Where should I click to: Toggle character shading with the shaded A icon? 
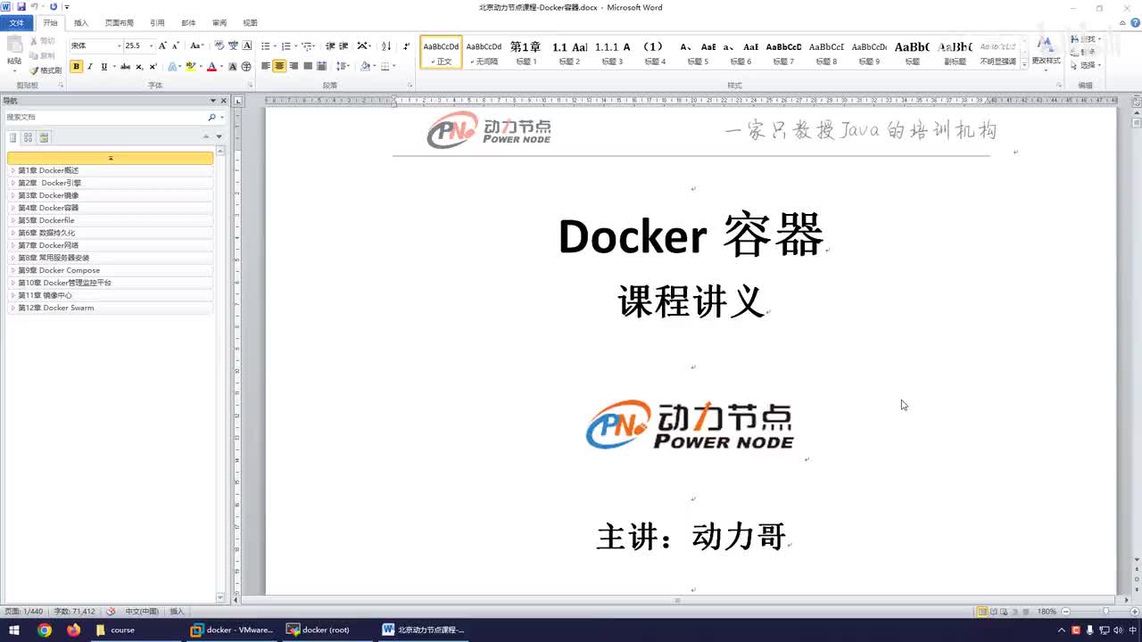[233, 67]
